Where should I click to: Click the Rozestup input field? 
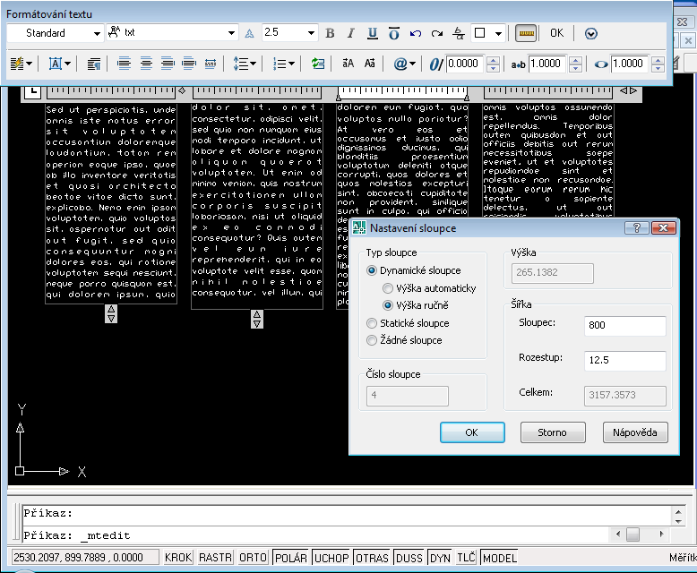click(624, 361)
